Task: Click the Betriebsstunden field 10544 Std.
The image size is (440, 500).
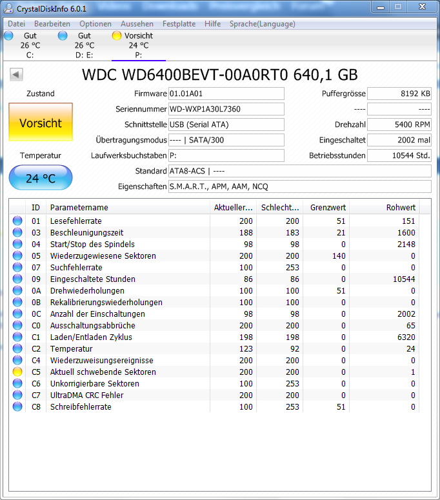Action: (x=399, y=155)
